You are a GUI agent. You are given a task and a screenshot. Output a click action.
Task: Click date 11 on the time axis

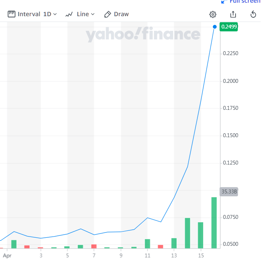148,255
